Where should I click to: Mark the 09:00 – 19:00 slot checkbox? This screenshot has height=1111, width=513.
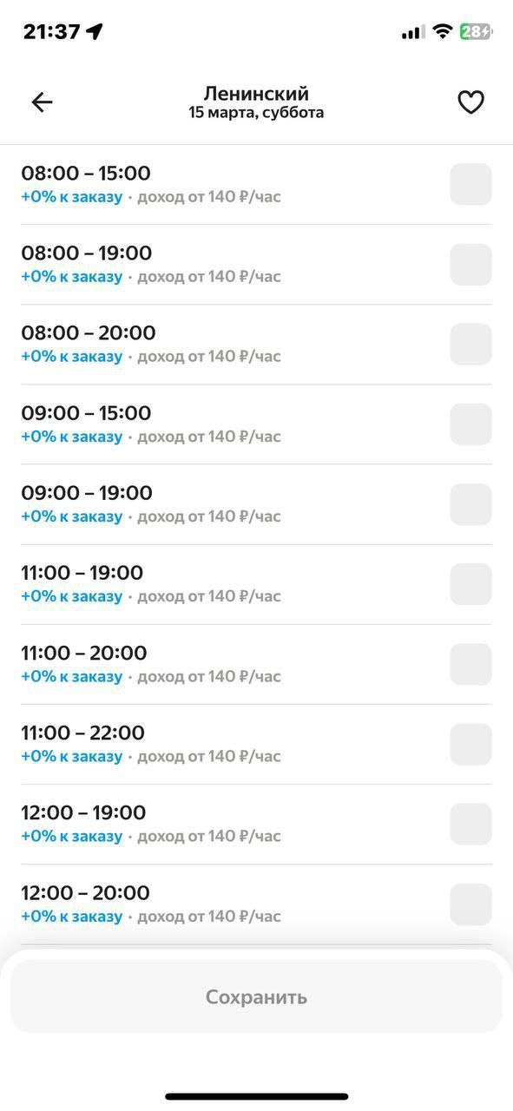pyautogui.click(x=470, y=504)
